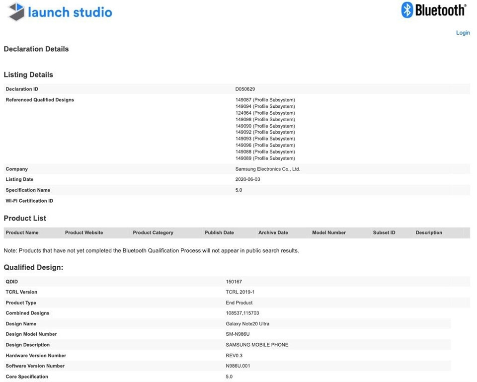Select qualified design 149087 Profile Subsystem
Screen dimensions: 477x382
click(x=265, y=100)
